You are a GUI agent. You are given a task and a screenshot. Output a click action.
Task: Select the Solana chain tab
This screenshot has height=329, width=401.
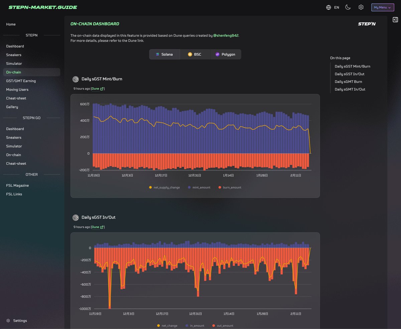[x=164, y=54]
